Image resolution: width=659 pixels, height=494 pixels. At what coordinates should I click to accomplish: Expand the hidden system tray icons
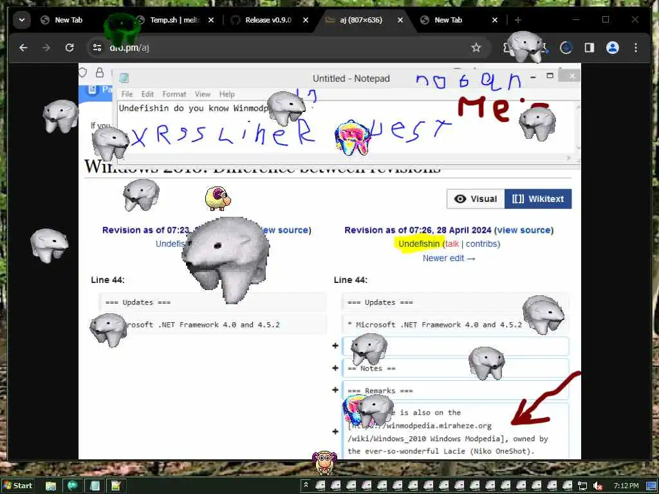pos(306,485)
